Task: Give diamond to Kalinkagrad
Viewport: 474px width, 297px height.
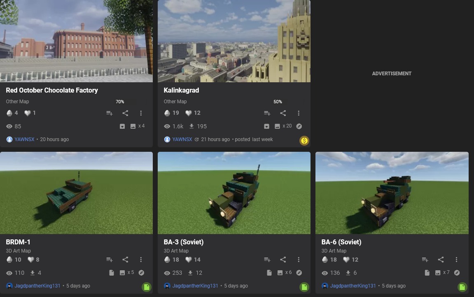Action: (167, 113)
